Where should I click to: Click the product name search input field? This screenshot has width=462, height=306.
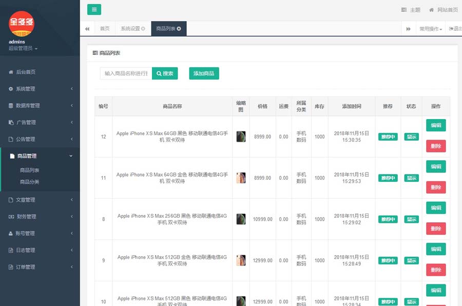point(126,73)
